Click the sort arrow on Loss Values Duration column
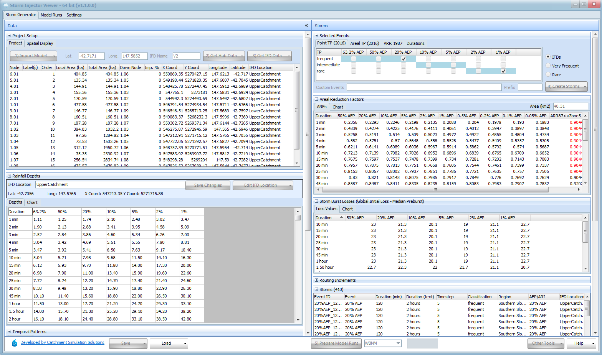Screen dimensions: 602x355 pyautogui.click(x=341, y=218)
